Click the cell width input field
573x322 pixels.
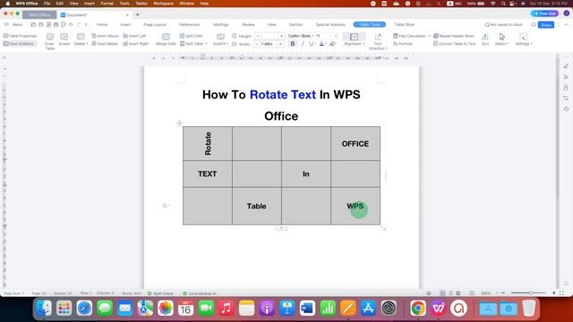(268, 44)
